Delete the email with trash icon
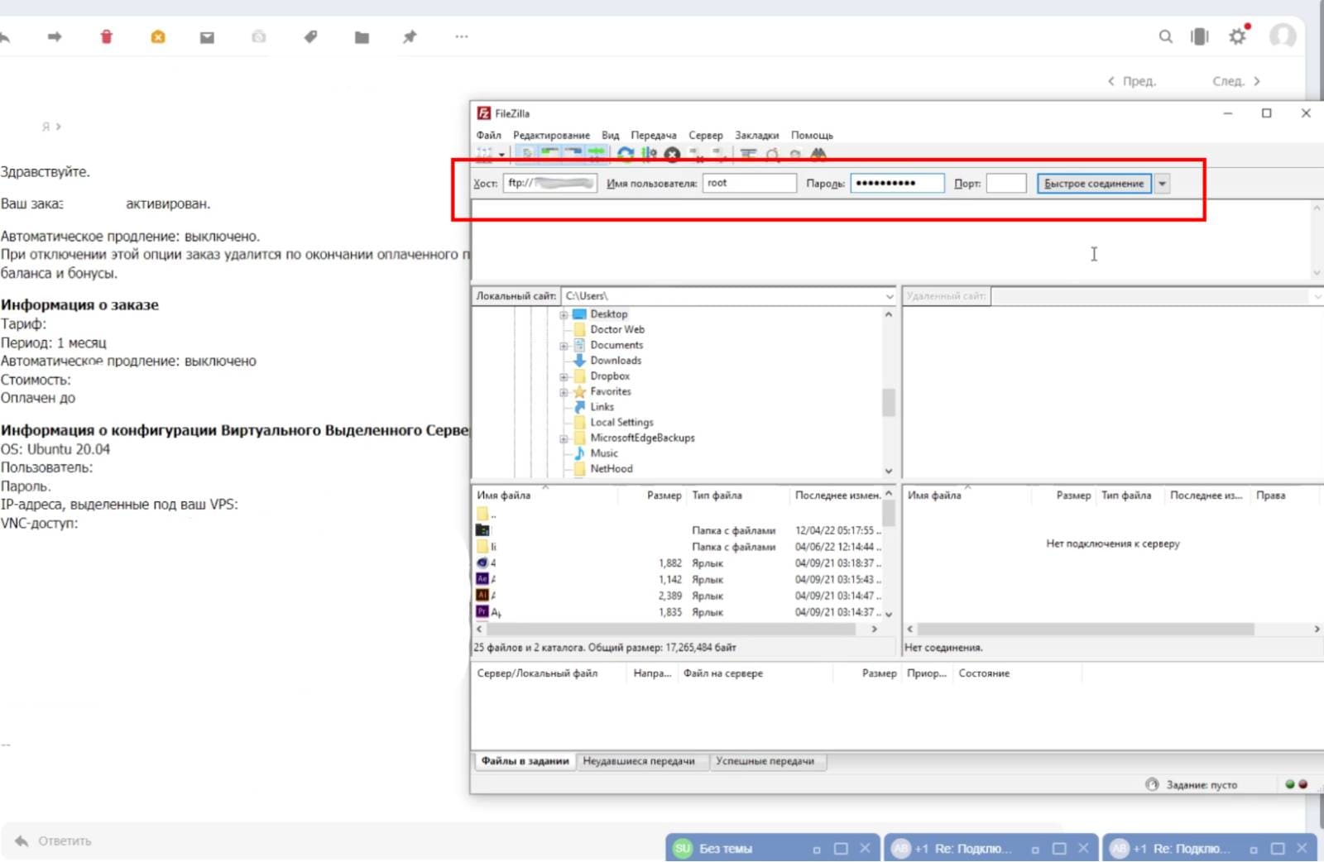 pyautogui.click(x=106, y=36)
